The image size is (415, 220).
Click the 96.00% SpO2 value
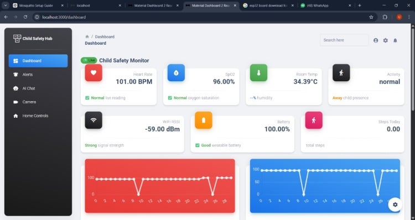click(x=224, y=82)
